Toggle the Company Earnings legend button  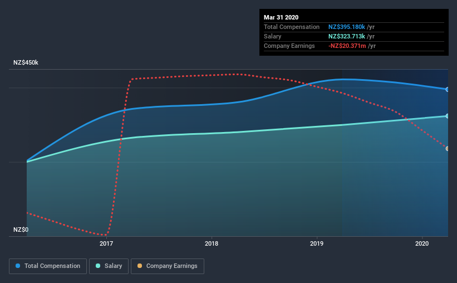tap(168, 266)
